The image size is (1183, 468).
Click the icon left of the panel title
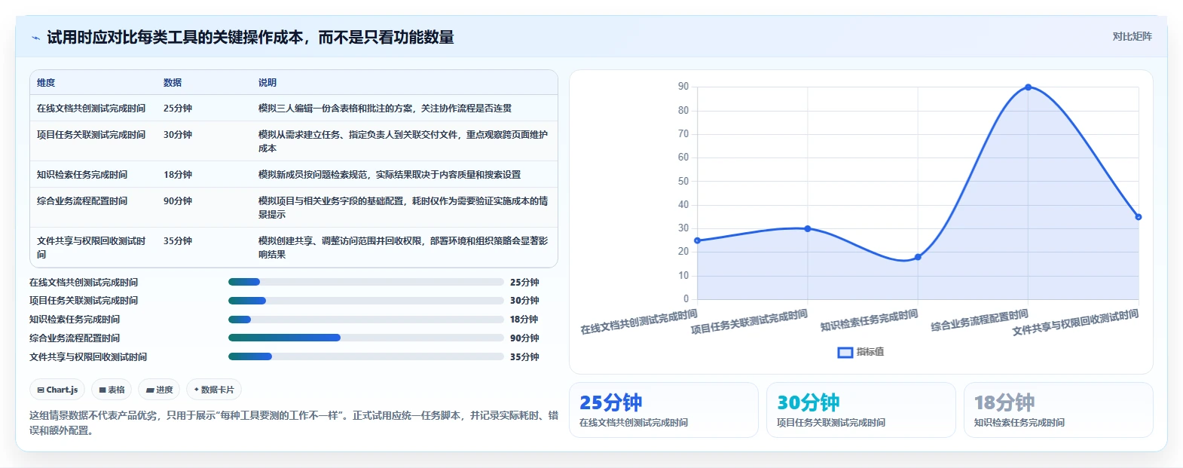pyautogui.click(x=35, y=38)
